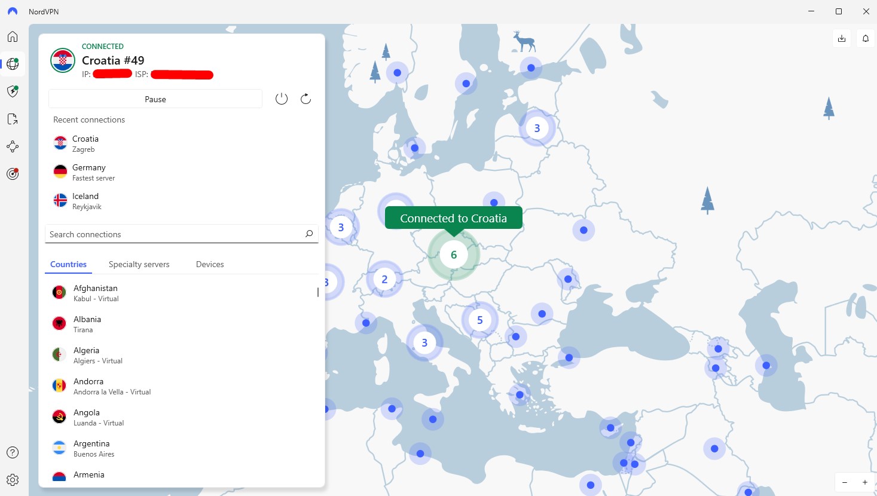This screenshot has width=877, height=496.
Task: Click the NordVPN logo in title bar
Action: 13,11
